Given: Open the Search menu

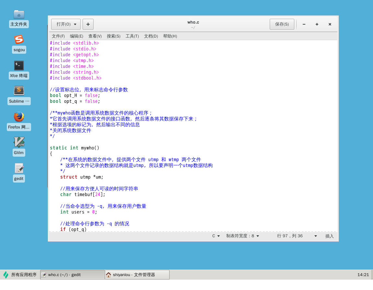Looking at the screenshot, I should point(113,36).
